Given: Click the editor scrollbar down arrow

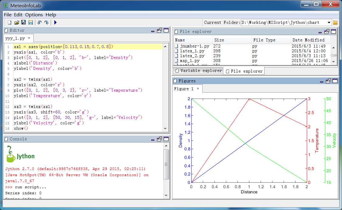Looking at the screenshot, I should pyautogui.click(x=165, y=129).
